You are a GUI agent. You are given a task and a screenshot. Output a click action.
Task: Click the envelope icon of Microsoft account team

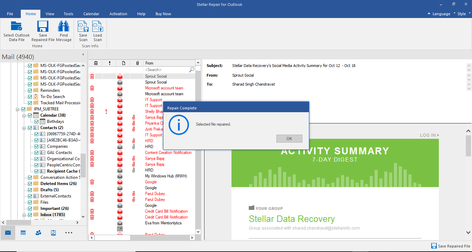[x=120, y=88]
